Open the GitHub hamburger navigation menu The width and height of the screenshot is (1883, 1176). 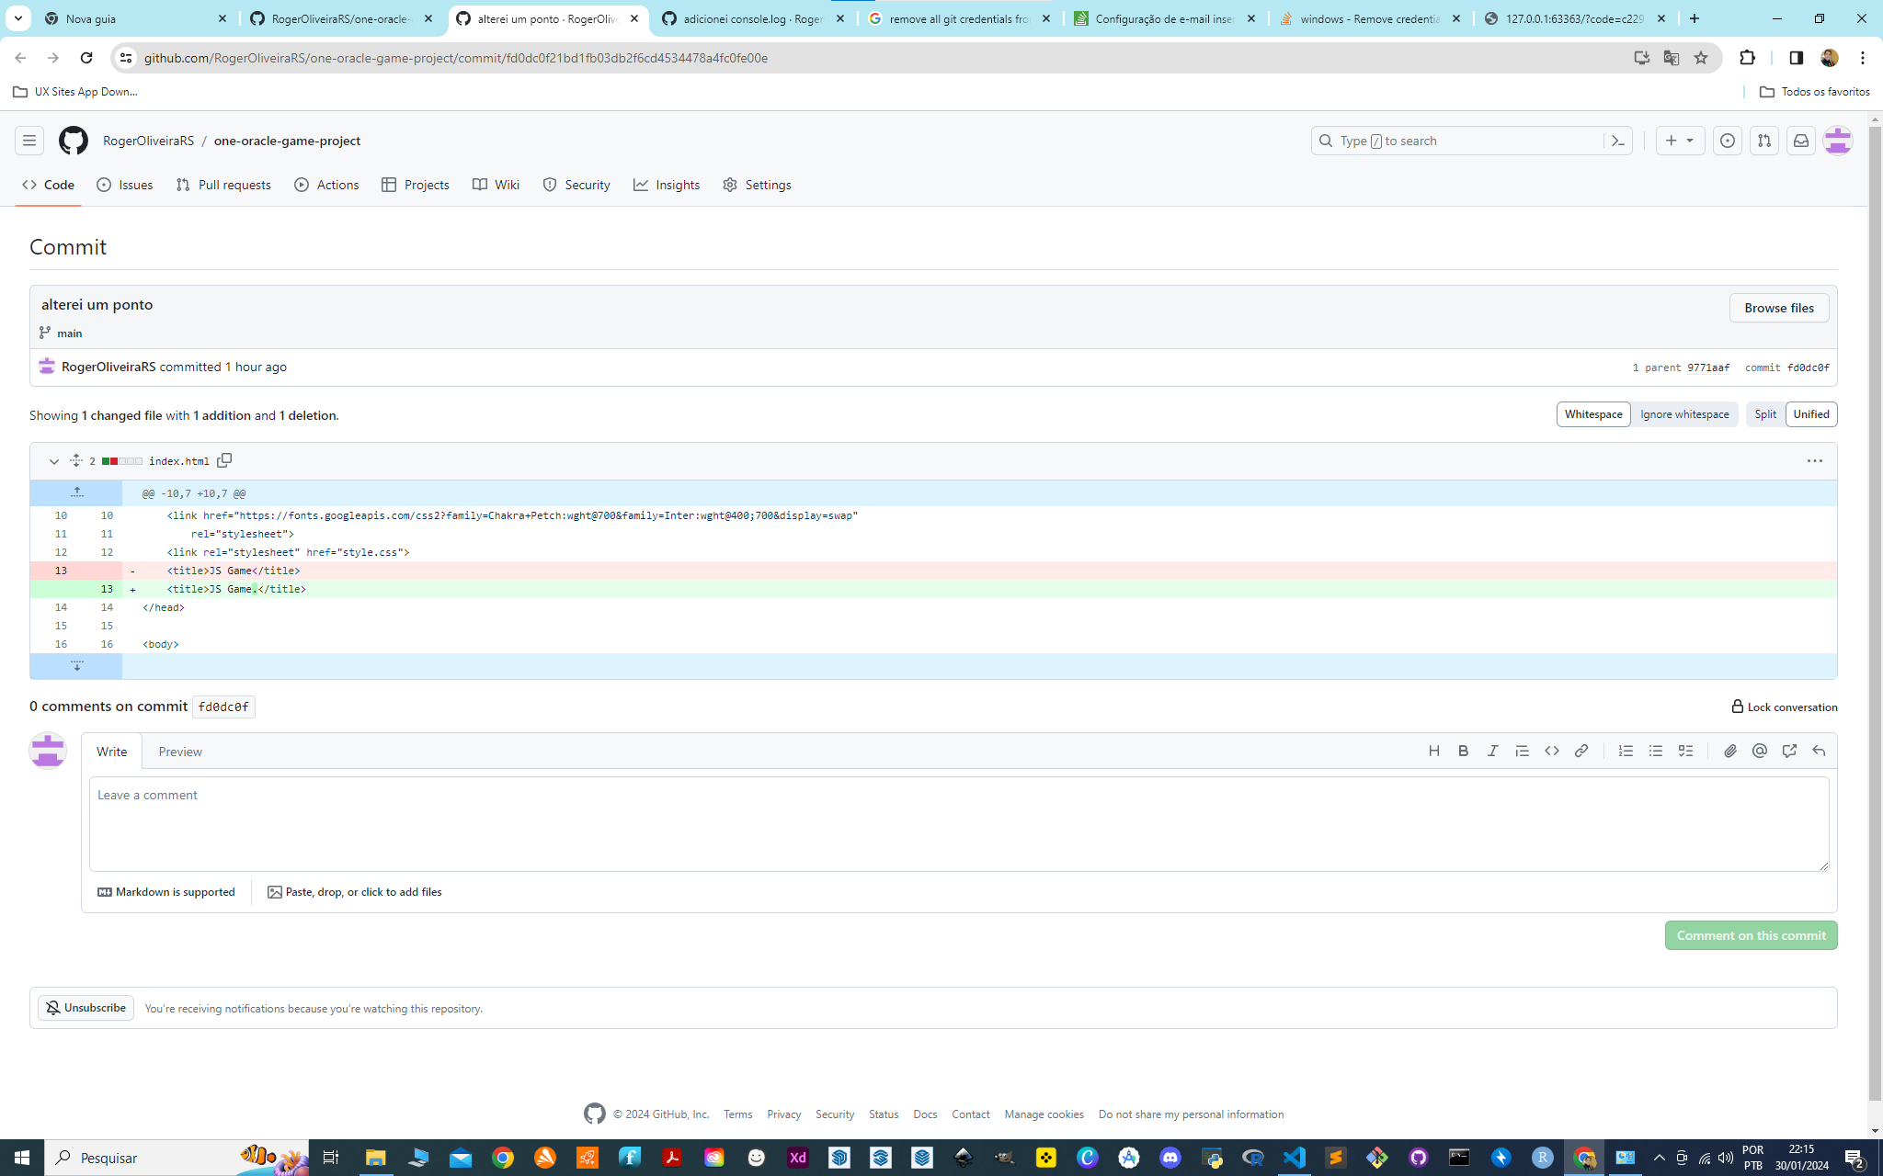pos(29,141)
